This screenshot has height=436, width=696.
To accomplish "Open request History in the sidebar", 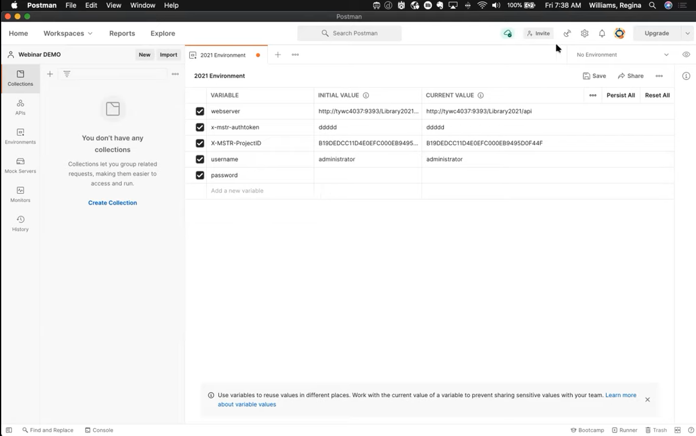I will coord(20,224).
